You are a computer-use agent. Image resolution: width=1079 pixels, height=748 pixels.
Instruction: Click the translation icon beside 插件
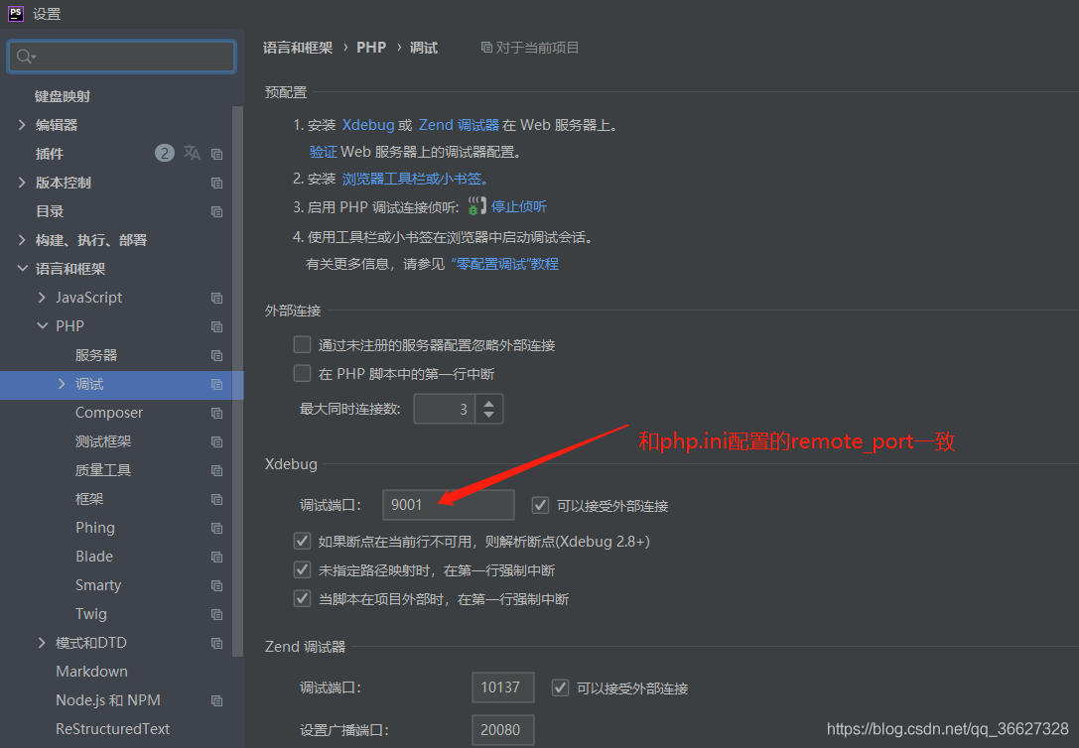(192, 154)
